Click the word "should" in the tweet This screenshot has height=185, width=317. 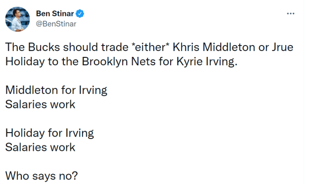[81, 47]
